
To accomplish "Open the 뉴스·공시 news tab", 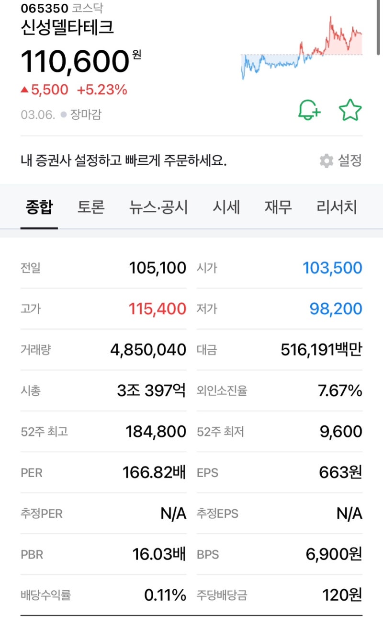I will point(158,206).
